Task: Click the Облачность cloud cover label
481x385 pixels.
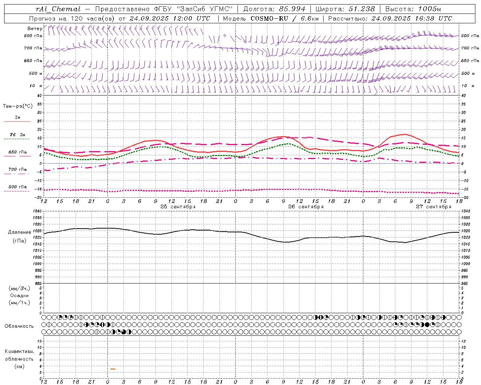Action: coord(19,326)
